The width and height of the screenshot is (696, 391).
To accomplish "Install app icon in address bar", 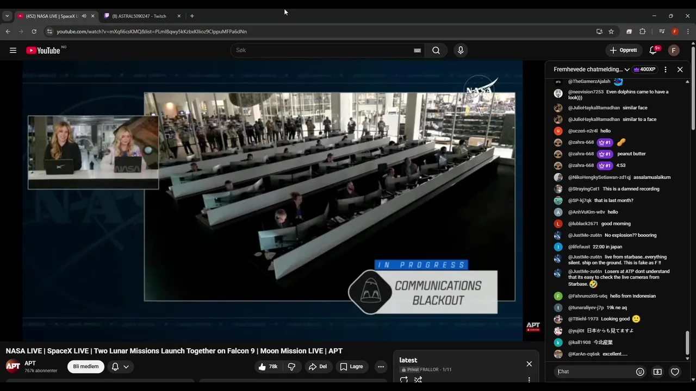I will click(599, 31).
